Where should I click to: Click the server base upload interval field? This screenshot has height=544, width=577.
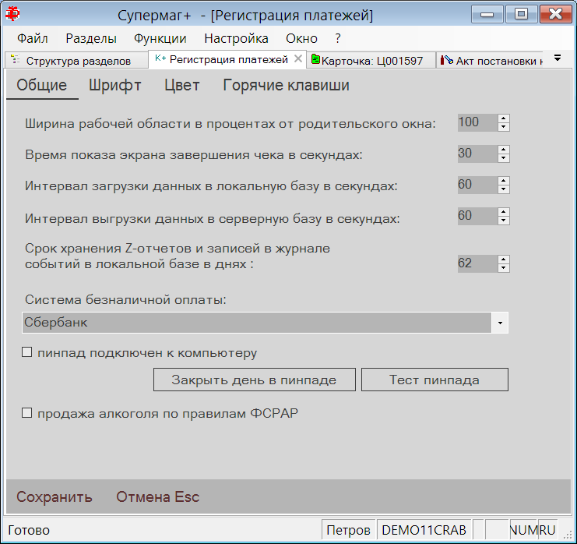tap(477, 217)
